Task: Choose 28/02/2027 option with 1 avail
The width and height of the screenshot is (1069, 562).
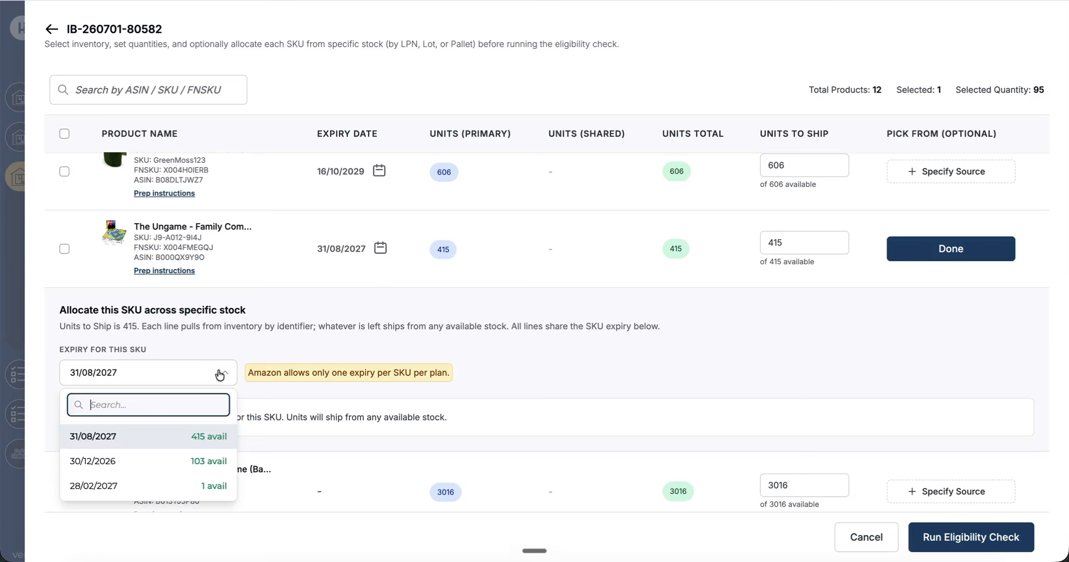Action: coord(148,486)
